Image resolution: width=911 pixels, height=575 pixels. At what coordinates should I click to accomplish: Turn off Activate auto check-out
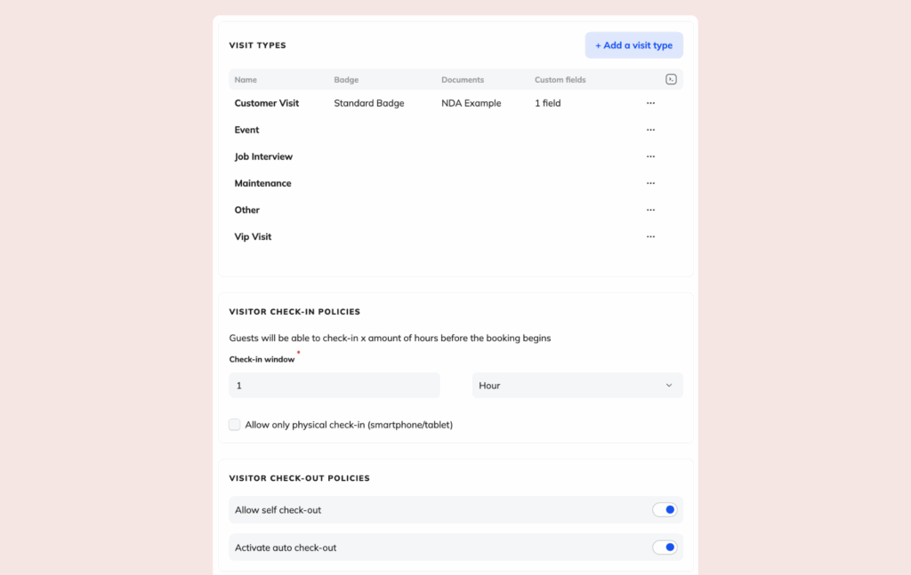click(665, 547)
